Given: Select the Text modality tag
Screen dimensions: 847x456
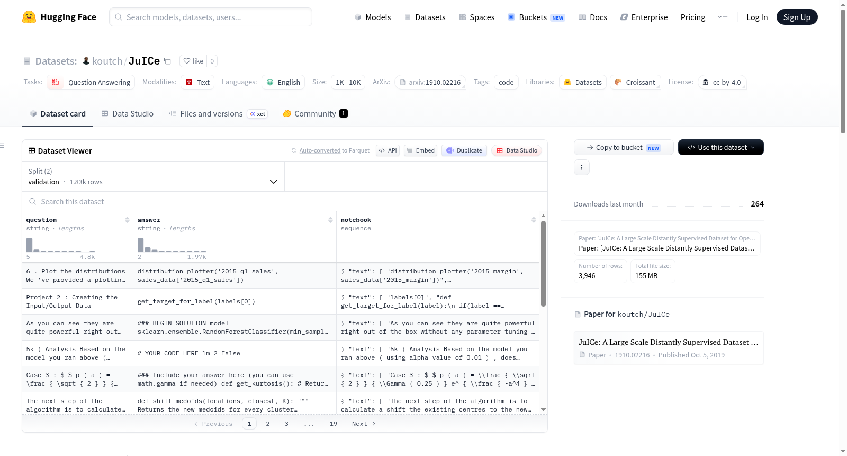Looking at the screenshot, I should [197, 82].
